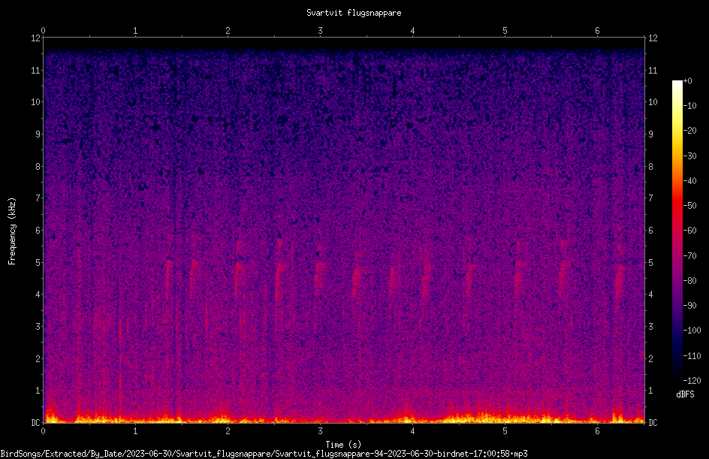Click the 3 second mark on top axis
The image size is (709, 459).
320,31
